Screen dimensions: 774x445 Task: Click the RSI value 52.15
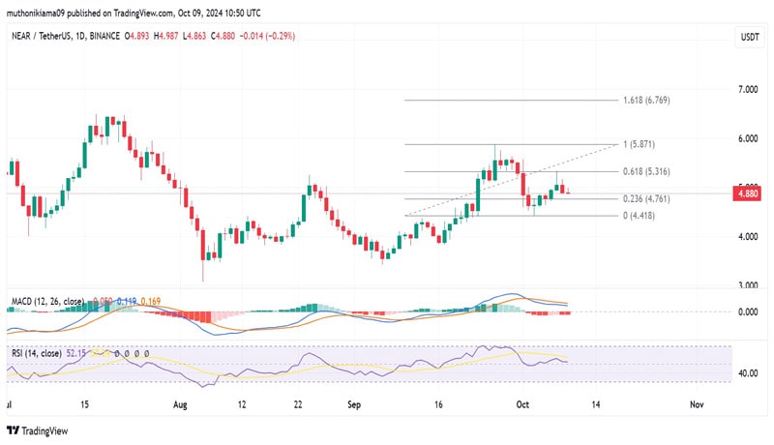pyautogui.click(x=76, y=353)
